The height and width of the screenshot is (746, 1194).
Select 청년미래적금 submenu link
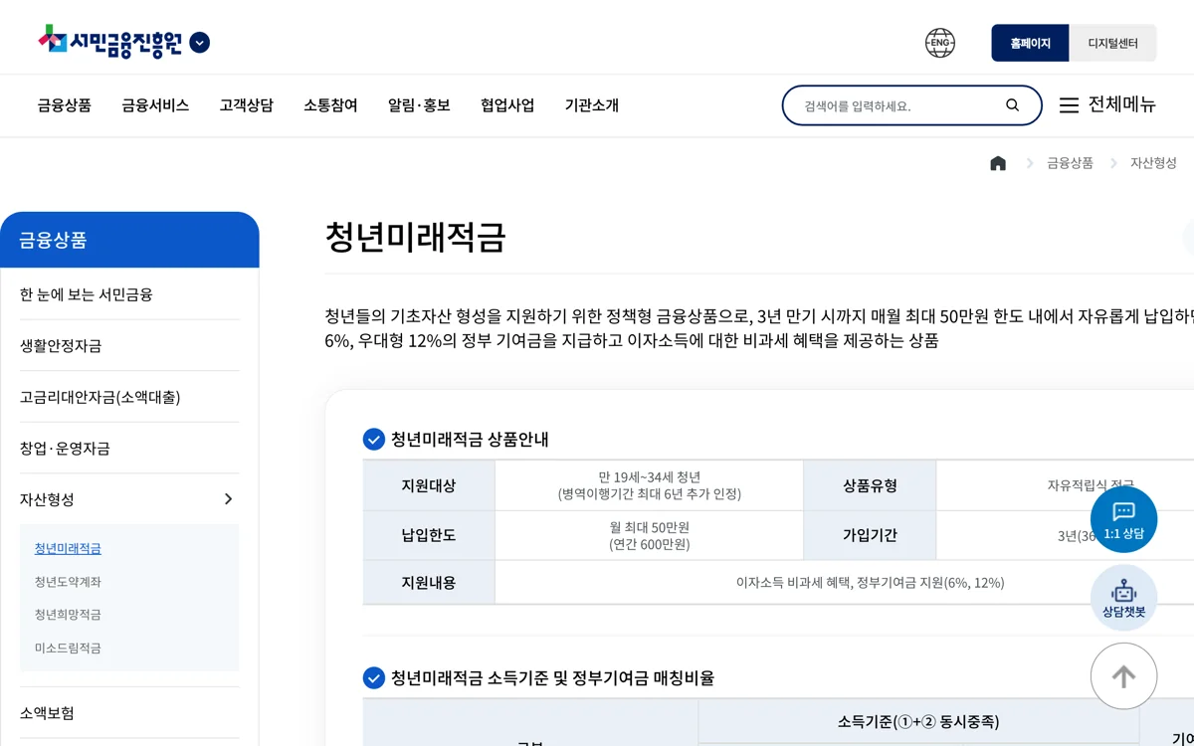point(68,548)
